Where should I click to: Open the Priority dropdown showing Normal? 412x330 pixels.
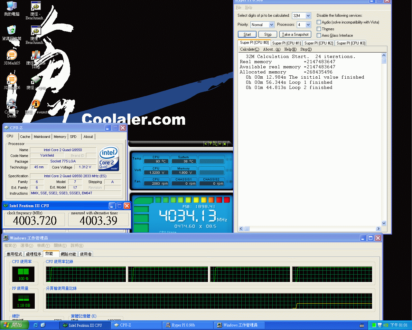click(x=271, y=24)
